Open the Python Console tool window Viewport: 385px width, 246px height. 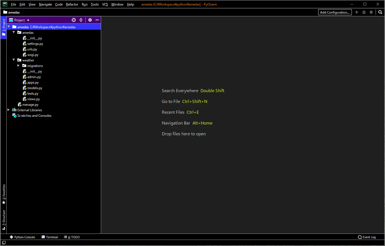[22, 237]
